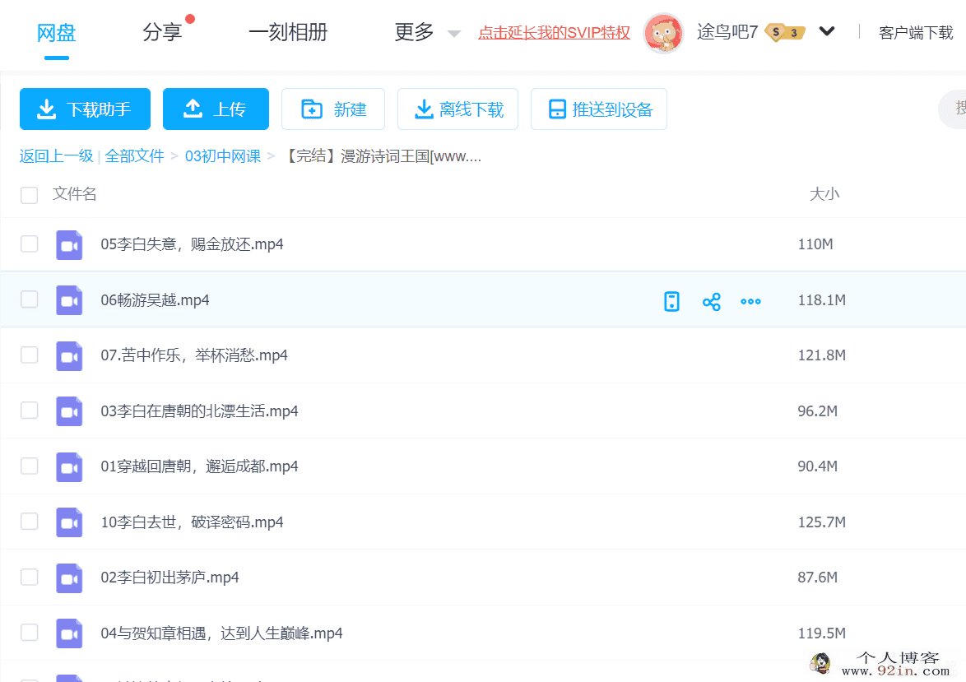Open file 05李白失意，赐金放还.mp4
The image size is (966, 682).
click(192, 244)
